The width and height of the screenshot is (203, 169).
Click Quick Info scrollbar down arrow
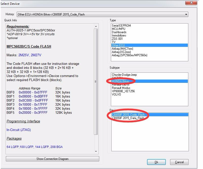coord(96,151)
